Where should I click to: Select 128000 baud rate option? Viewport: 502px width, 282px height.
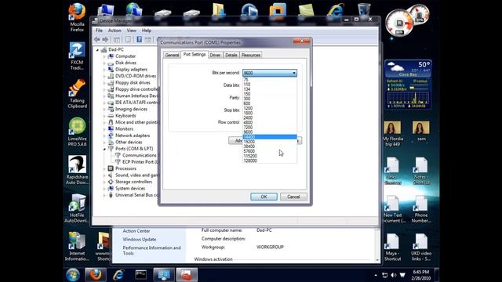coord(270,161)
